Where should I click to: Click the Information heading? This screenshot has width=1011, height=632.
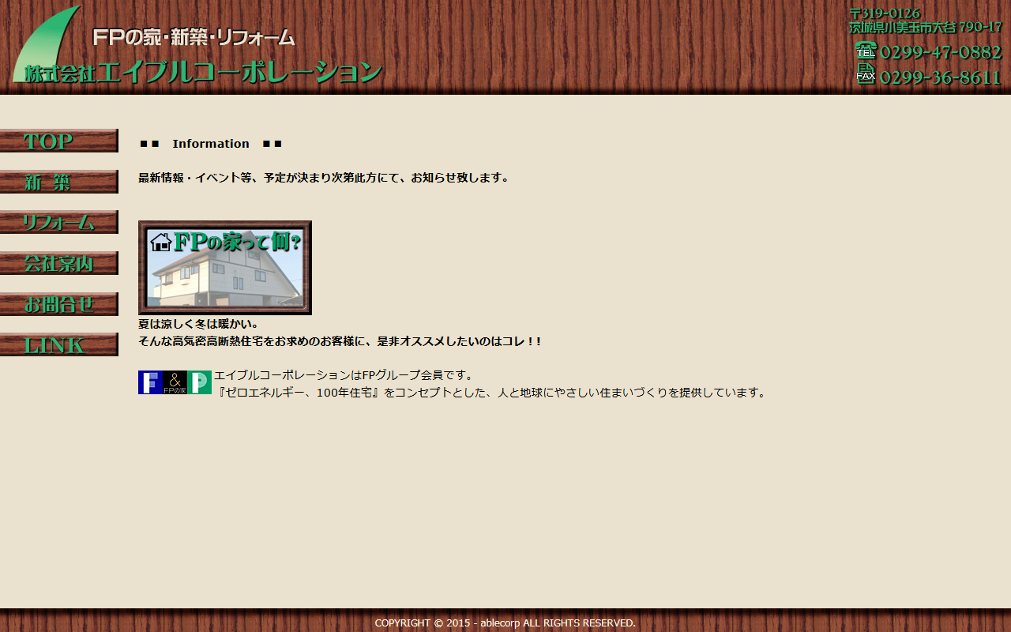point(211,144)
